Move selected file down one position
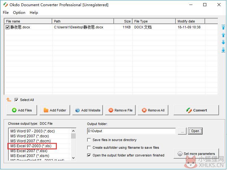Image resolution: width=227 pixels, height=170 pixels. (x=223, y=42)
